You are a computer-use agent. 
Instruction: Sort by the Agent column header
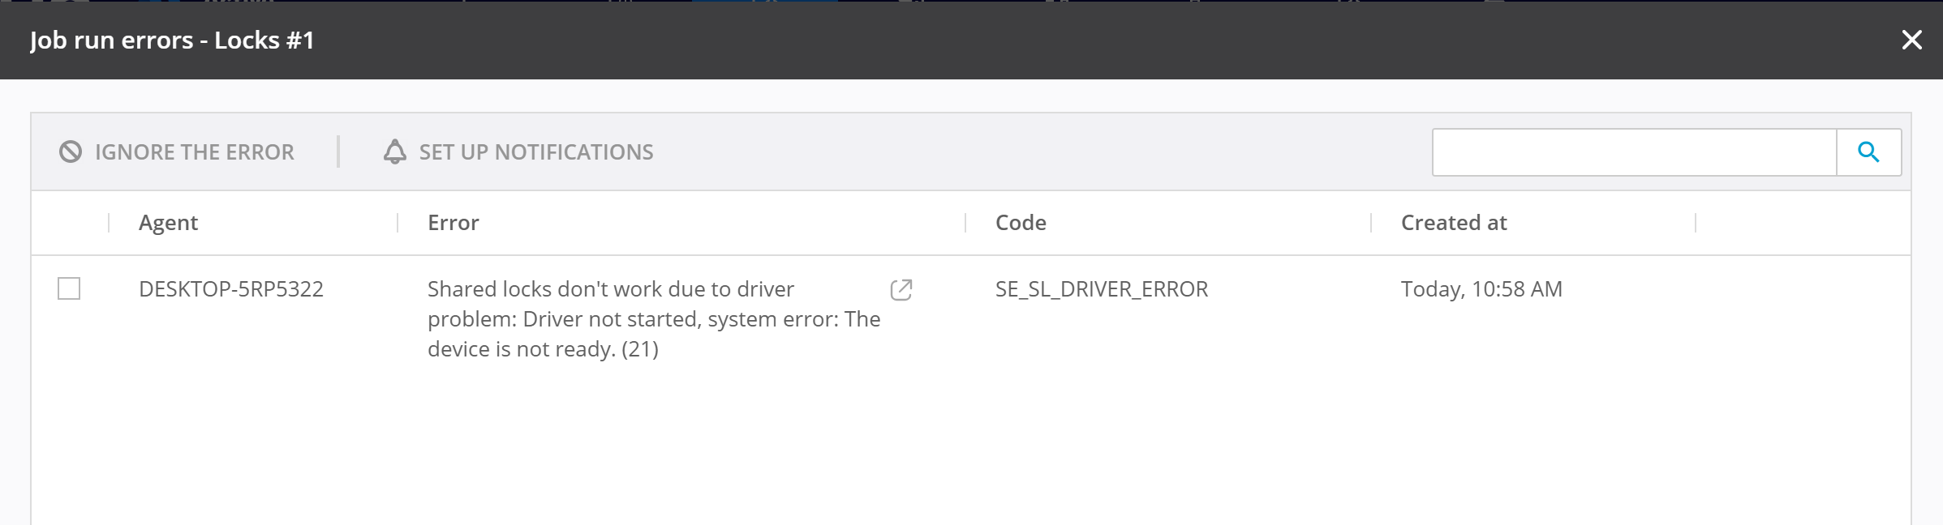point(168,223)
